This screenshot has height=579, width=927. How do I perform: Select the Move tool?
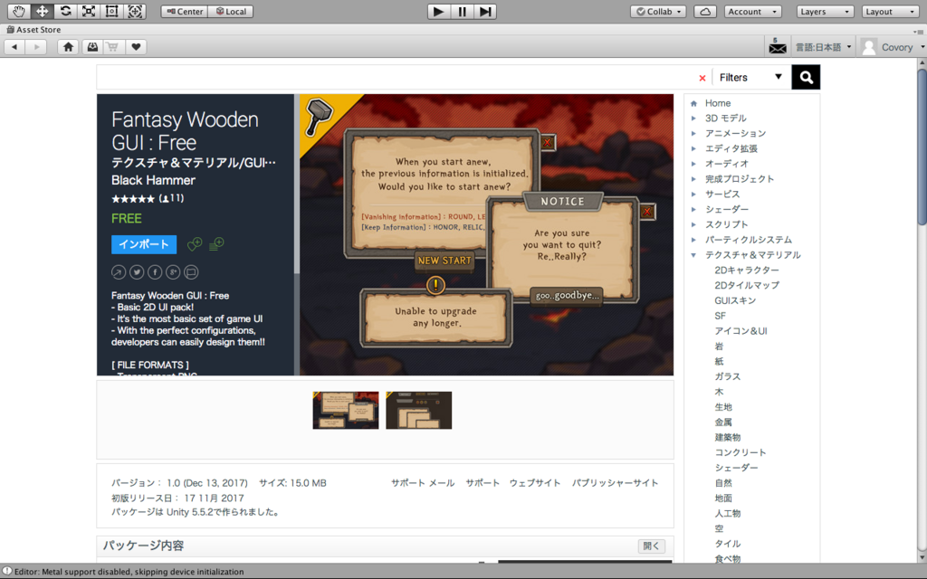[x=42, y=11]
